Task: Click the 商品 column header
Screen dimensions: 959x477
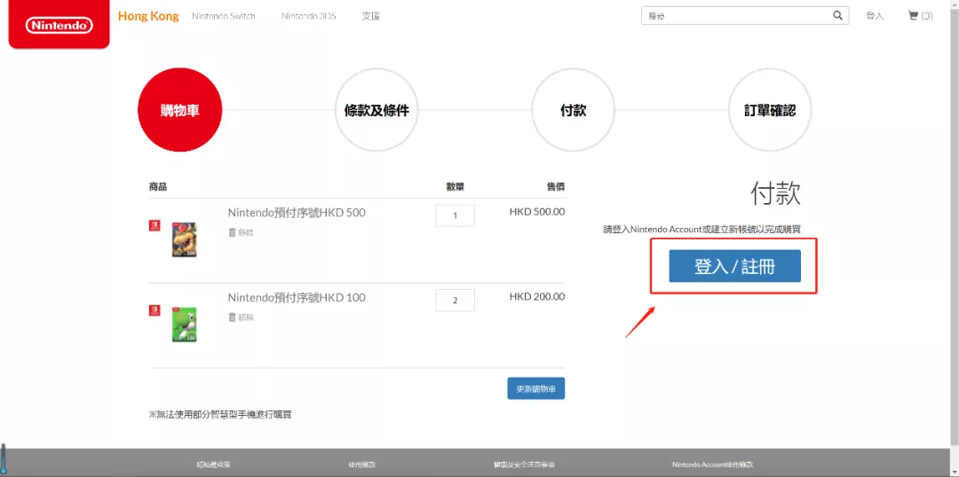Action: pos(158,187)
